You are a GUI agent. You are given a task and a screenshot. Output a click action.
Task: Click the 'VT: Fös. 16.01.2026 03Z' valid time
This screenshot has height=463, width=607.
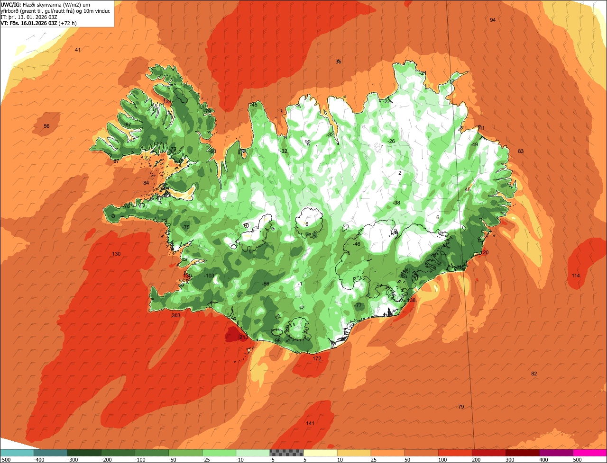point(29,23)
